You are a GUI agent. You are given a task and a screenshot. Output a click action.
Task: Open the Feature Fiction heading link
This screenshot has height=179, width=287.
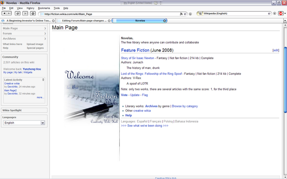[x=135, y=50]
